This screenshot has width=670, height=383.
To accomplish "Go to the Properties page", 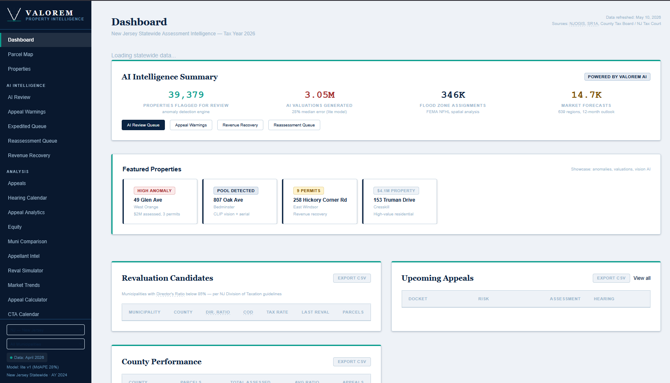I will click(x=46, y=69).
